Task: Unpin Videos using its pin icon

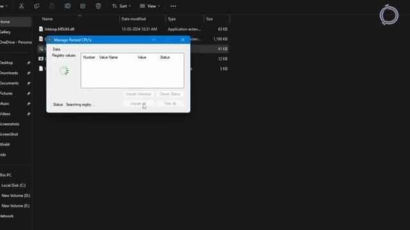Action: (x=28, y=114)
